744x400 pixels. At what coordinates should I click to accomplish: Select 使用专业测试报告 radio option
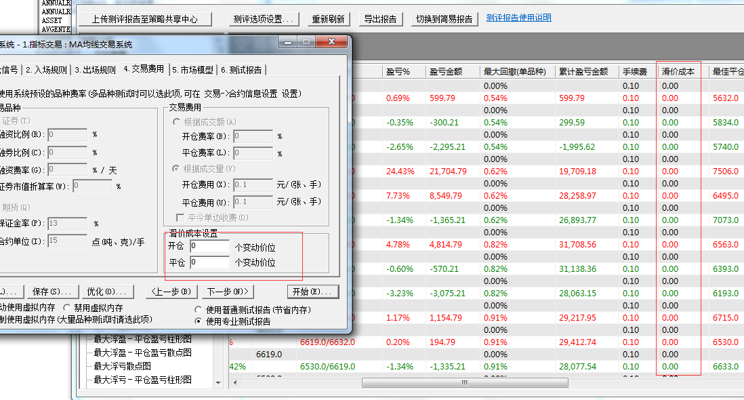(x=199, y=321)
